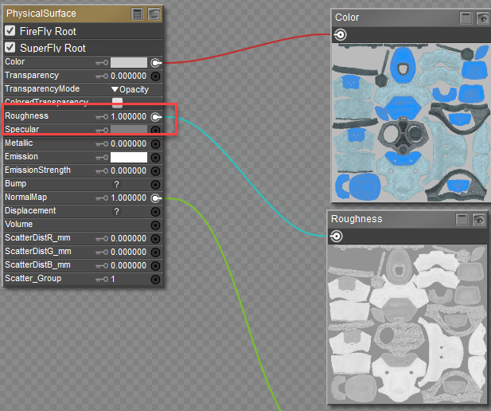Click the ScatterDistG_mm connector socket

coord(155,252)
